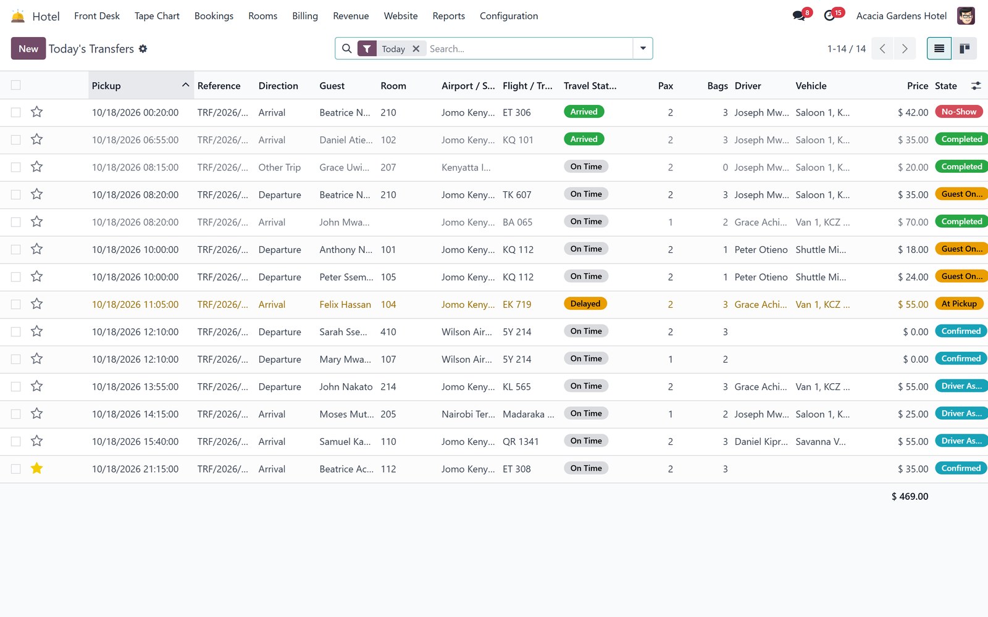Star the Sarah Sse... departure row
This screenshot has width=988, height=617.
[37, 332]
